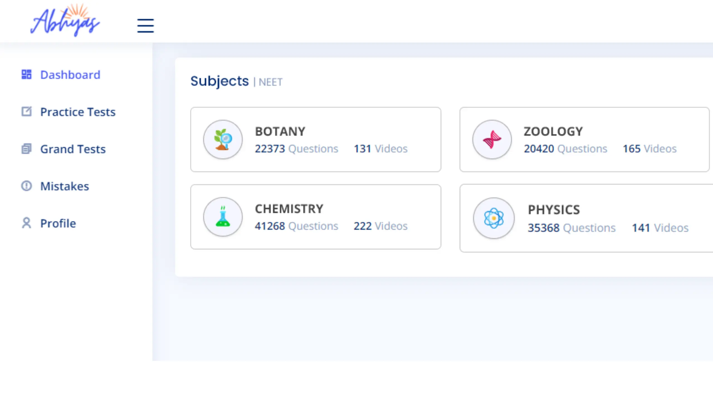Click the Botany plant icon

click(223, 140)
